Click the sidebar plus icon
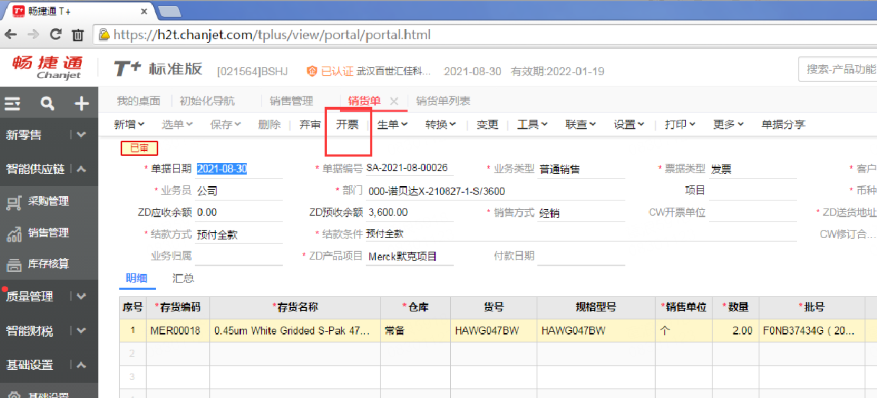The height and width of the screenshot is (398, 877). 81,103
